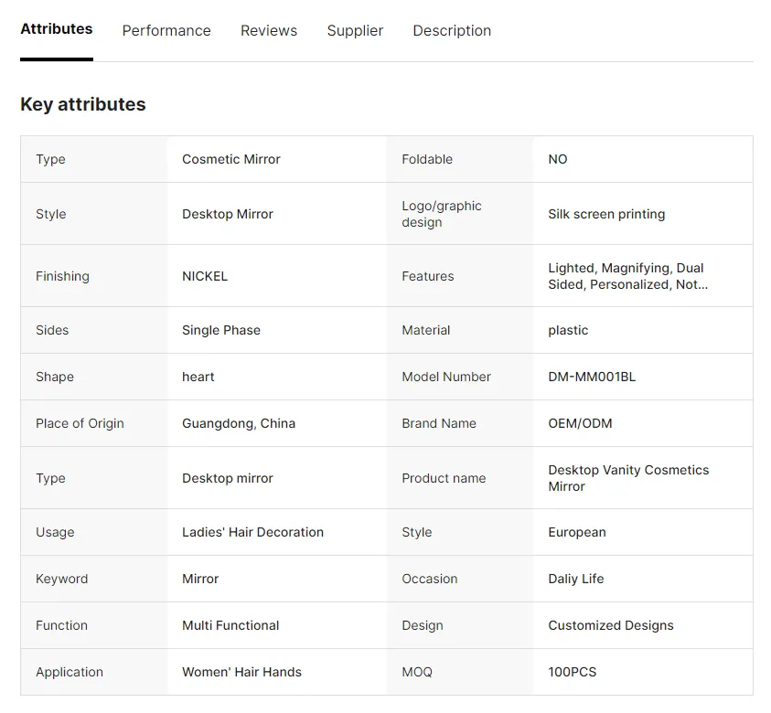The image size is (771, 713).
Task: Click the OEM/ODM brand name value
Action: click(580, 423)
